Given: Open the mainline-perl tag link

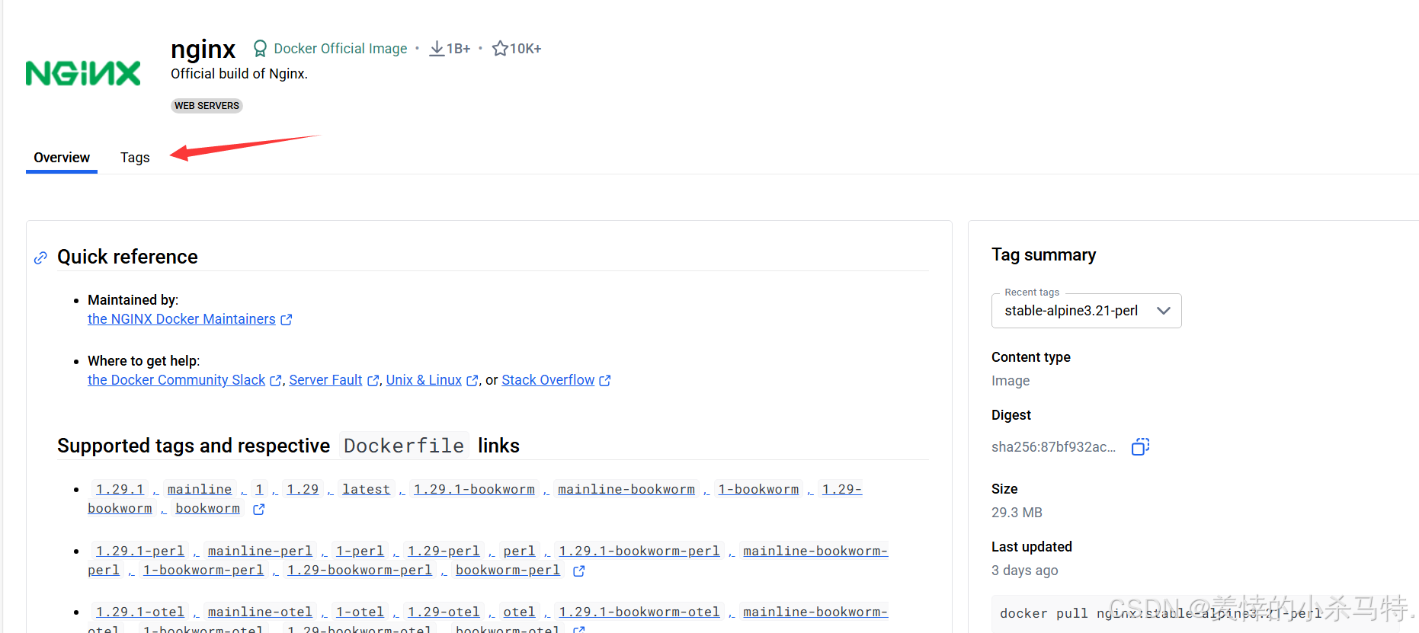Looking at the screenshot, I should pyautogui.click(x=260, y=551).
